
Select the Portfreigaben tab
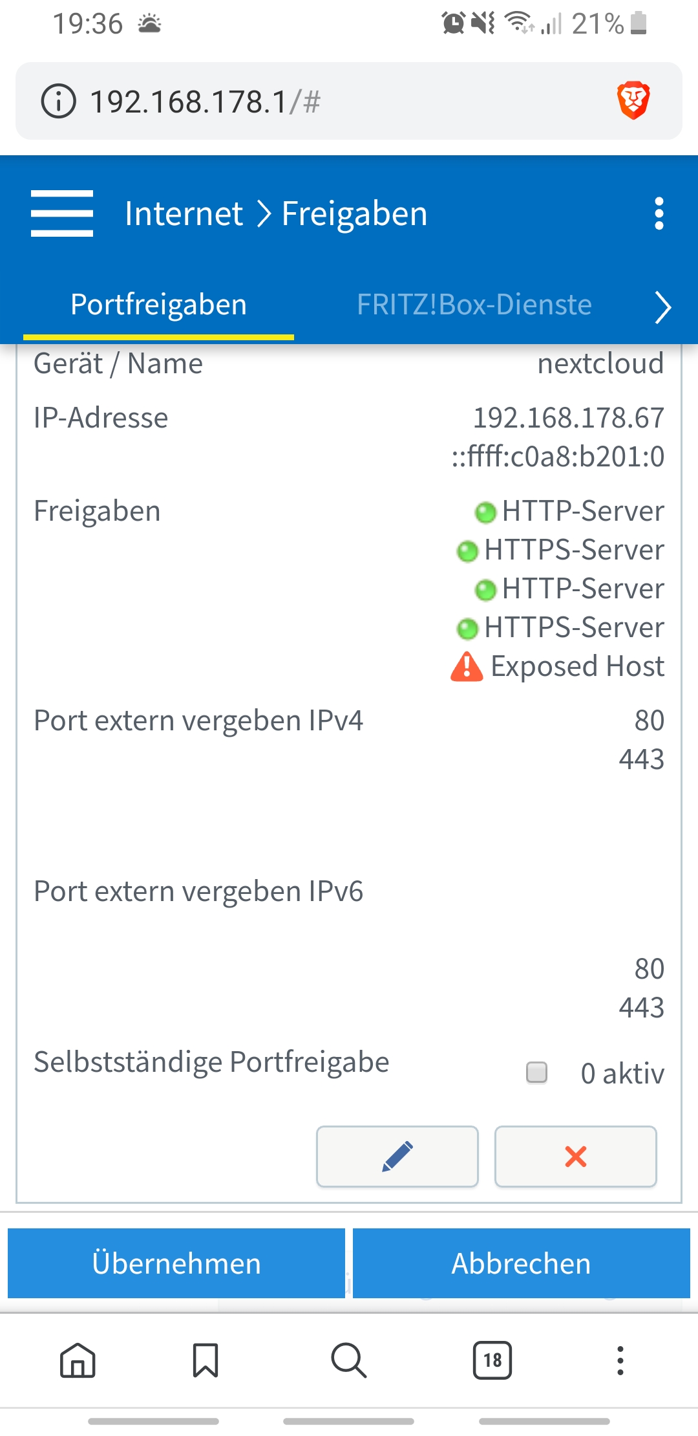pos(158,305)
